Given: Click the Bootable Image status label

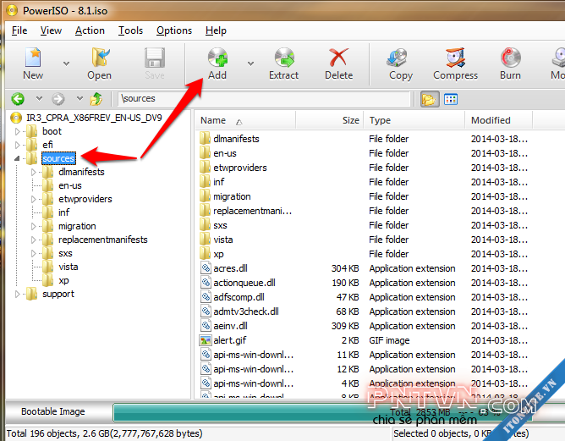Looking at the screenshot, I should click(53, 411).
